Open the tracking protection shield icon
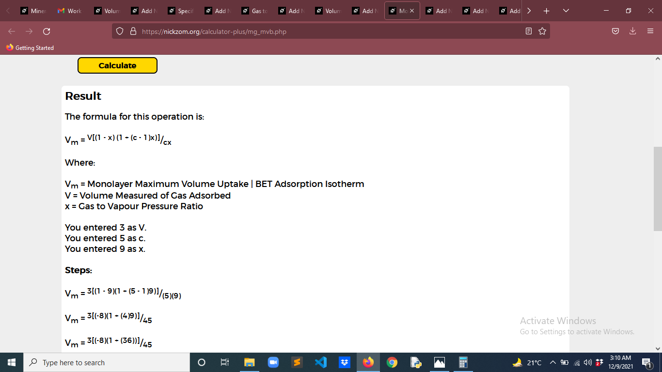Viewport: 662px width, 372px height. [x=120, y=31]
